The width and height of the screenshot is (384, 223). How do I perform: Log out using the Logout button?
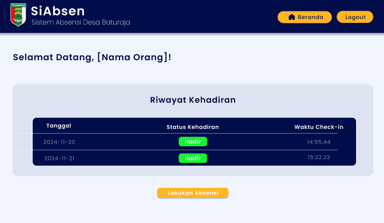(355, 17)
